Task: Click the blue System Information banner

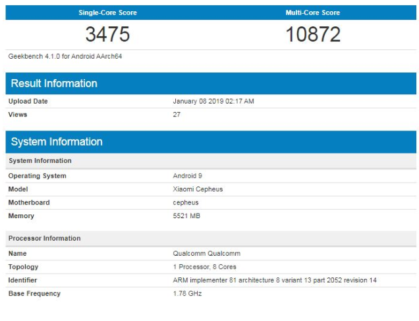Action: click(x=211, y=142)
